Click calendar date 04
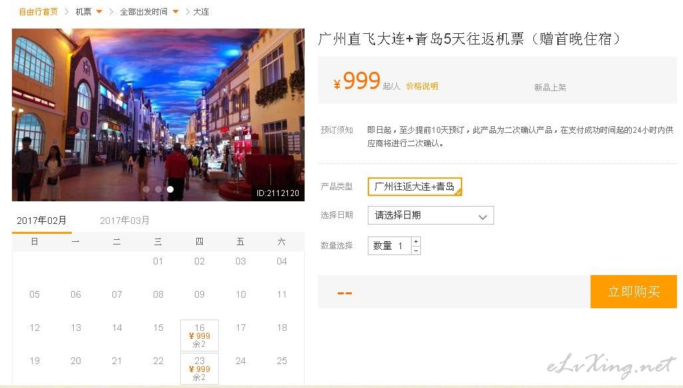 282,261
